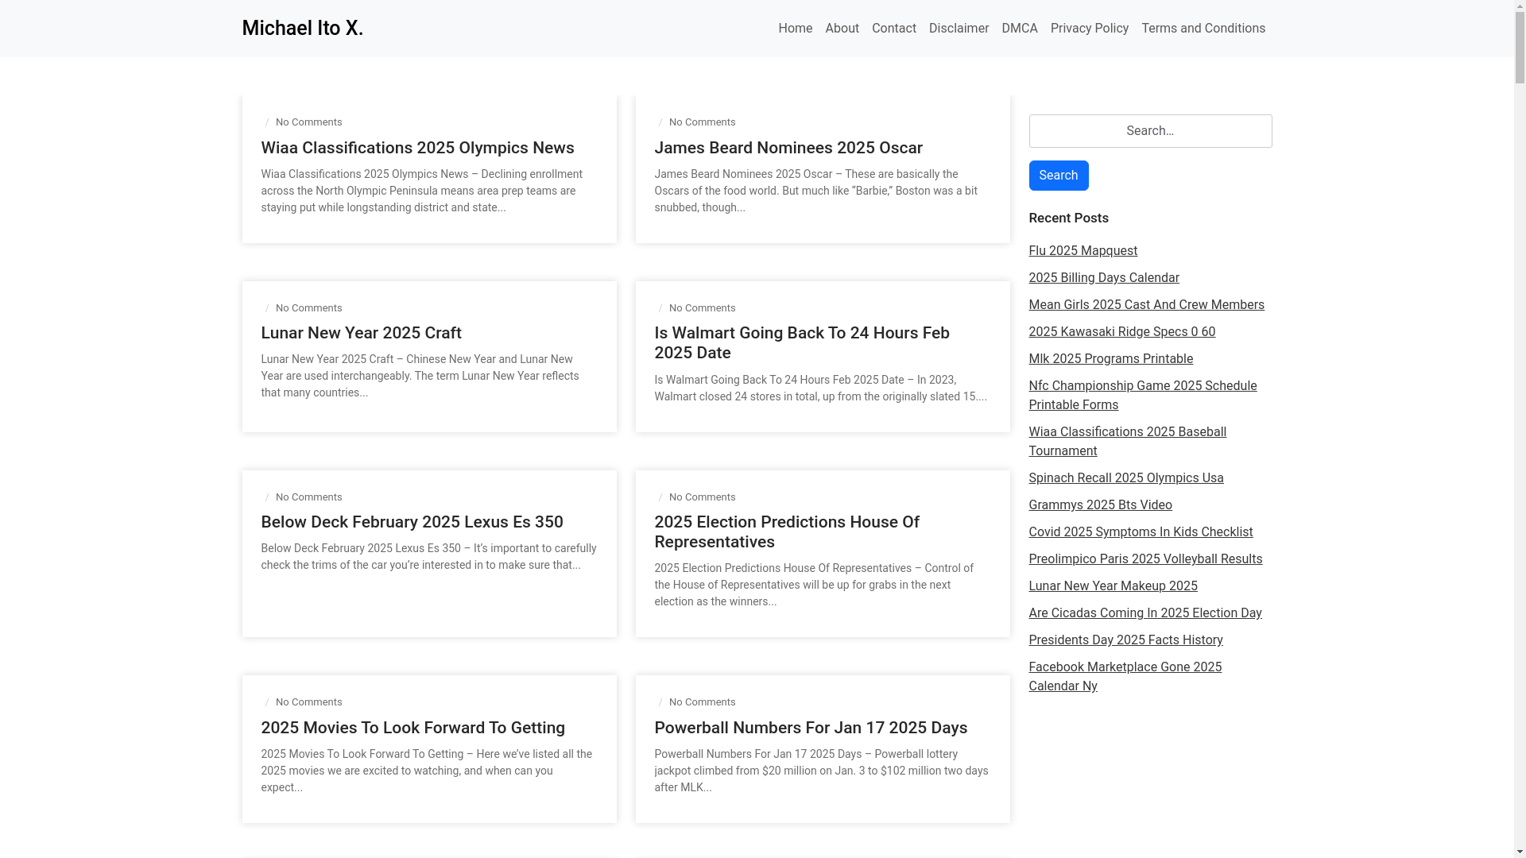Click the blue Search button

click(1058, 176)
